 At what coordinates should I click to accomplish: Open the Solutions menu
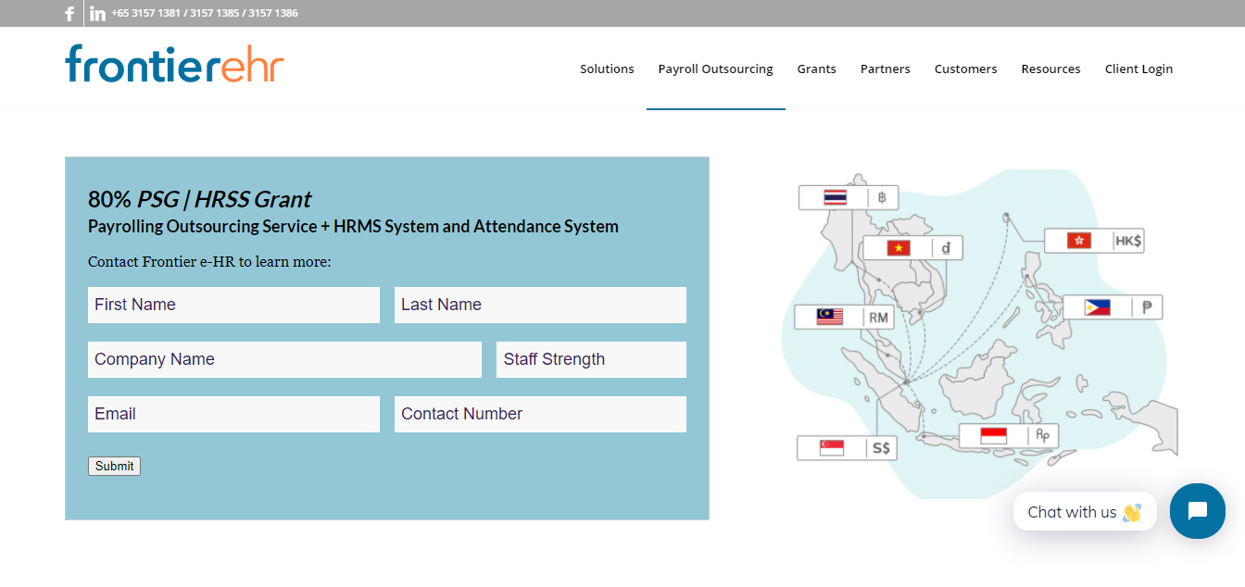click(x=607, y=69)
